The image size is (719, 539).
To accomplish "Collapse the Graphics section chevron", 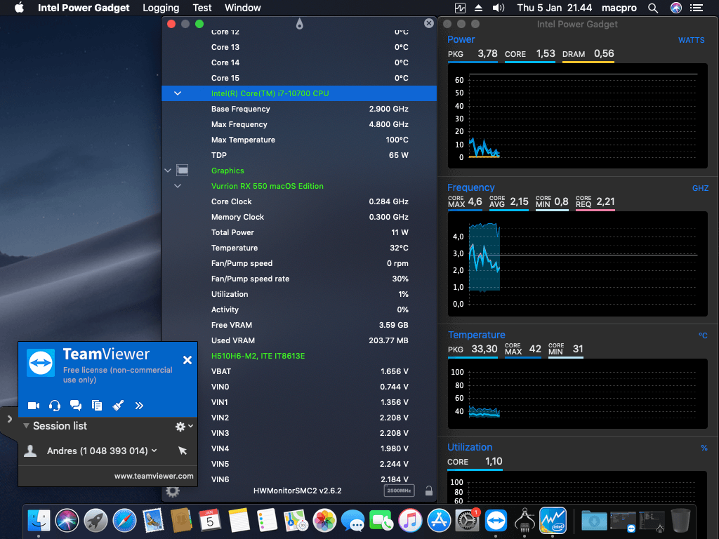I will point(168,171).
